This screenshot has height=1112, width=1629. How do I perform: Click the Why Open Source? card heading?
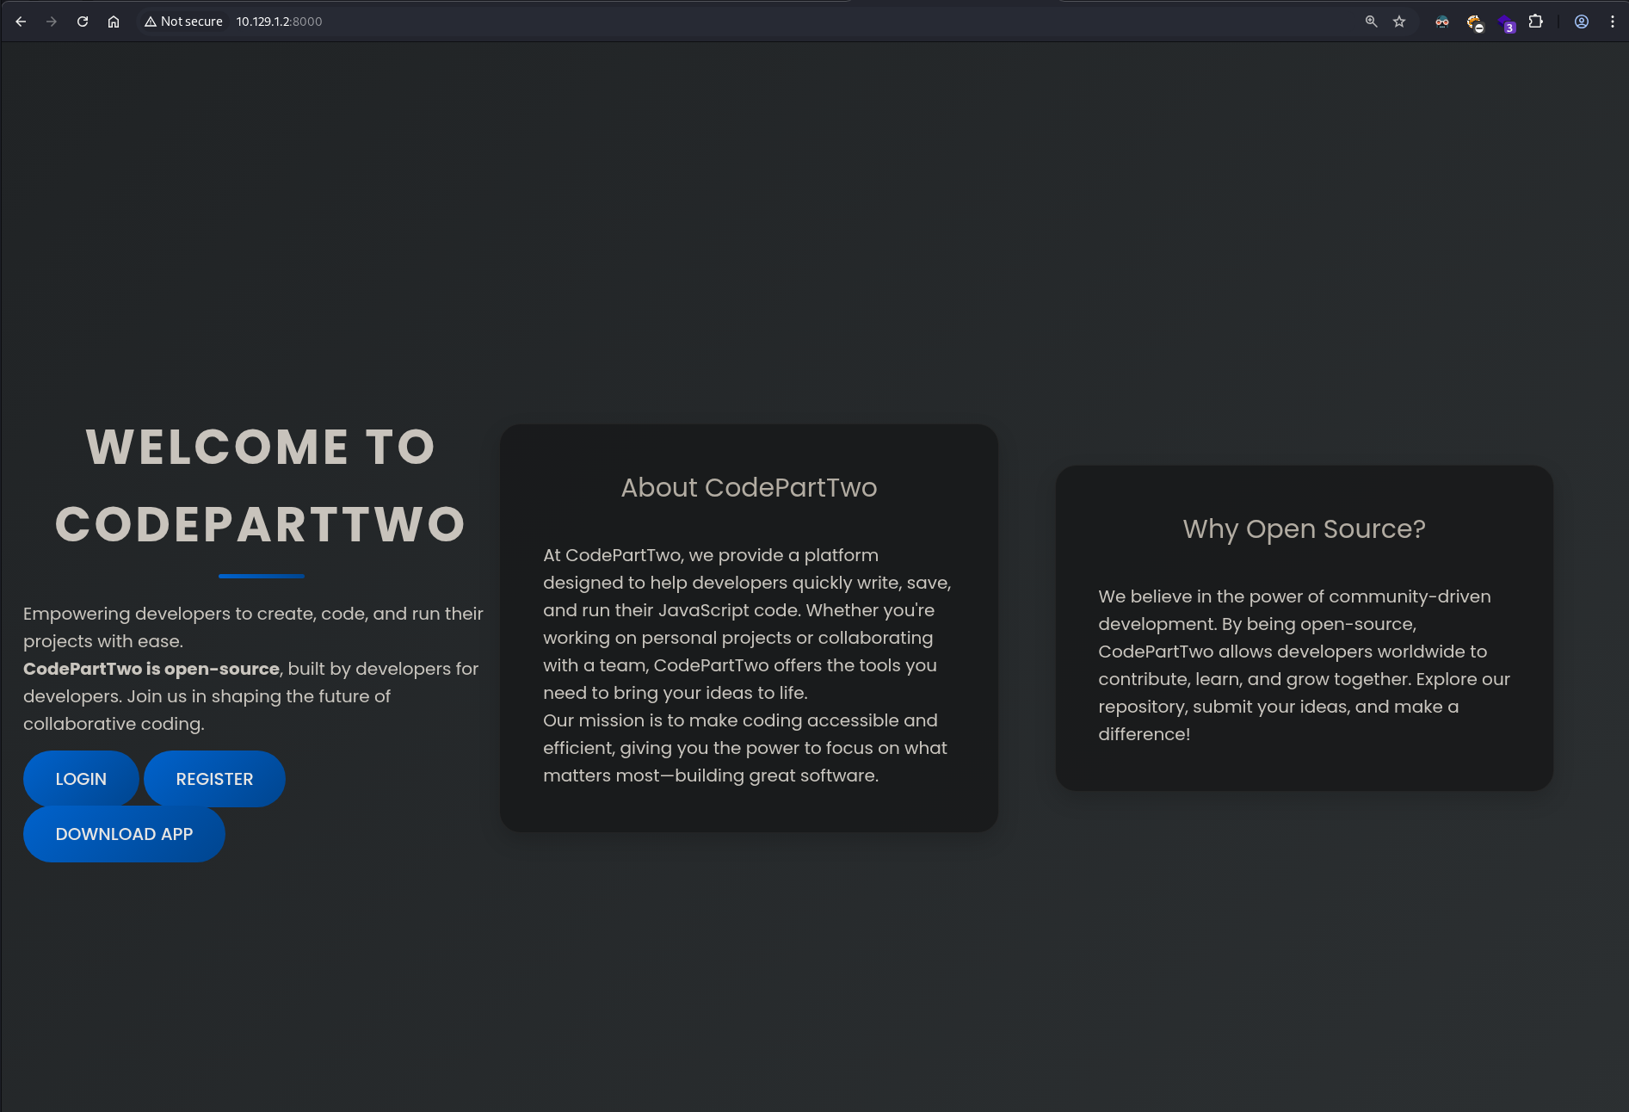pos(1304,528)
